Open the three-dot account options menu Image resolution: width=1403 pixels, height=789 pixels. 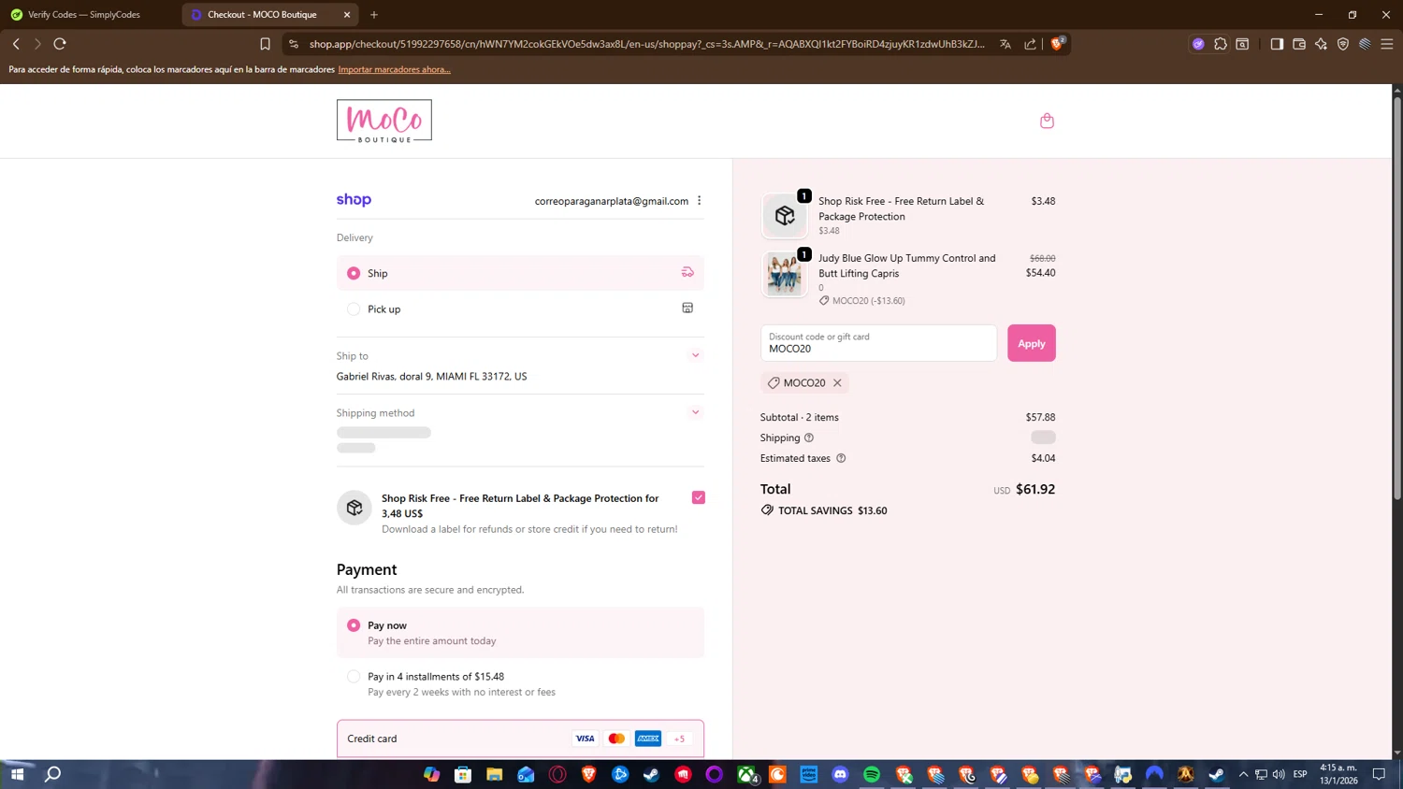click(699, 201)
